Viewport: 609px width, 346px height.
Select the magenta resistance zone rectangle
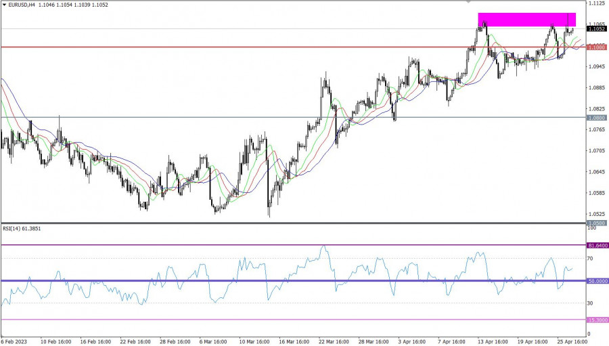[526, 20]
